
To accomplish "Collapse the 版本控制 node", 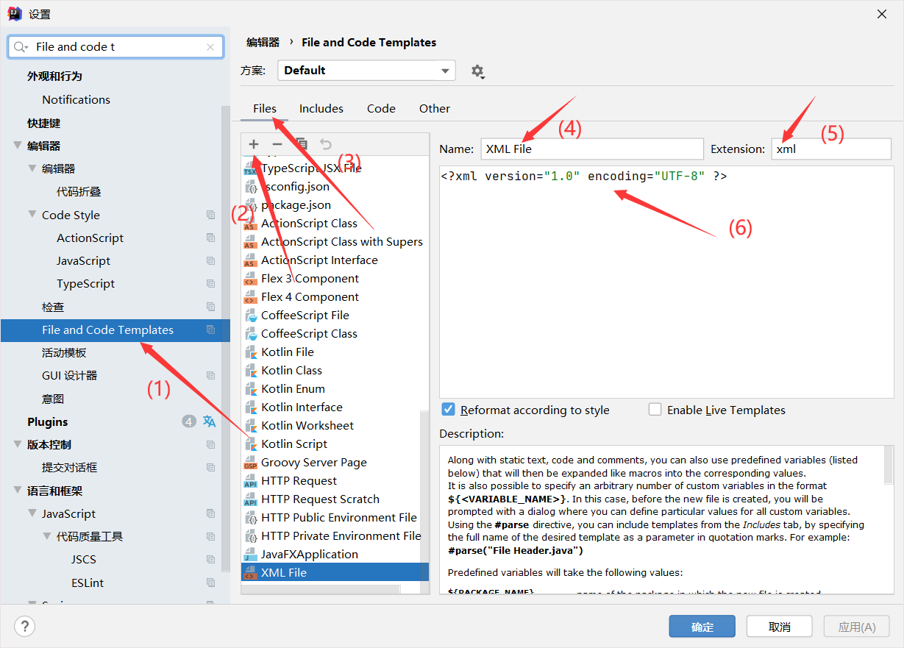I will pos(18,444).
